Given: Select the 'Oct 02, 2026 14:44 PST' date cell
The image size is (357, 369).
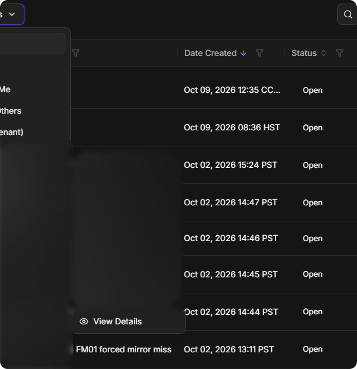Looking at the screenshot, I should pyautogui.click(x=231, y=312).
